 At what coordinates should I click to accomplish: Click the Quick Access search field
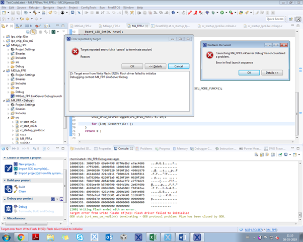click(275, 19)
